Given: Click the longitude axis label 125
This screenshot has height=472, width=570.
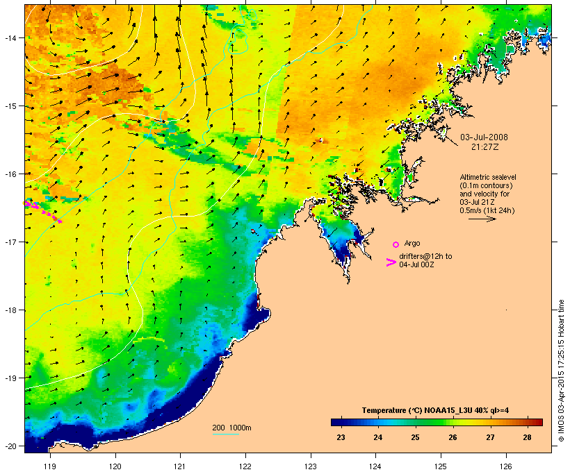Looking at the screenshot, I should coord(441,466).
